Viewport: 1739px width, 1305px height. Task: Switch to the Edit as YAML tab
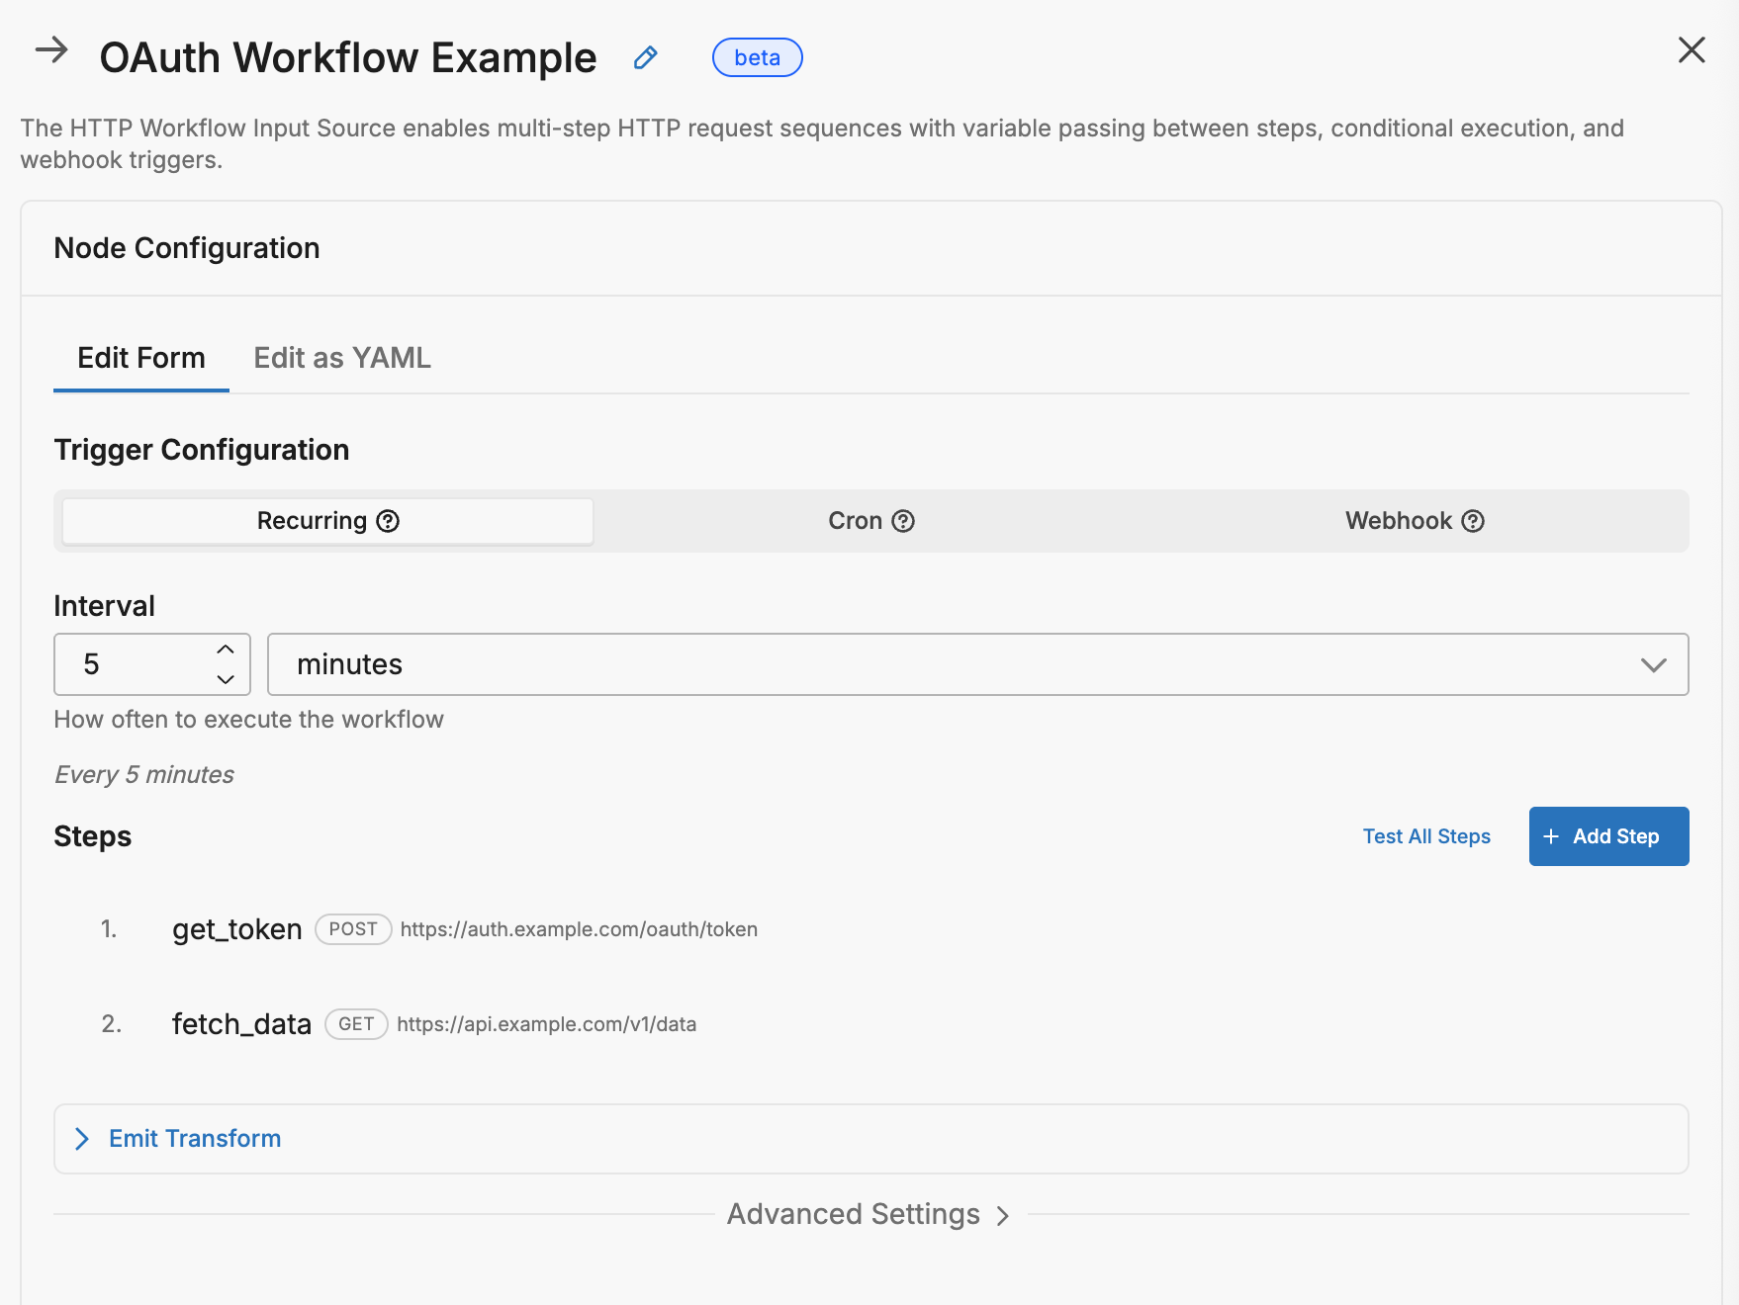coord(341,357)
